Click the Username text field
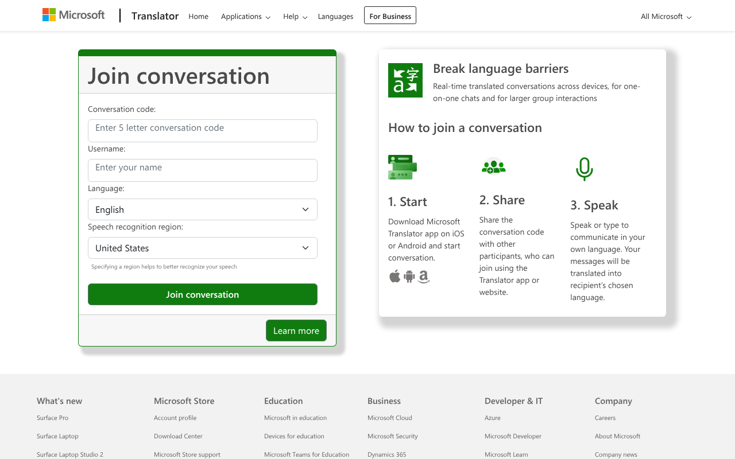 point(202,170)
